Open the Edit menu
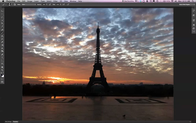This screenshot has height=123, width=196. click(24, 1)
